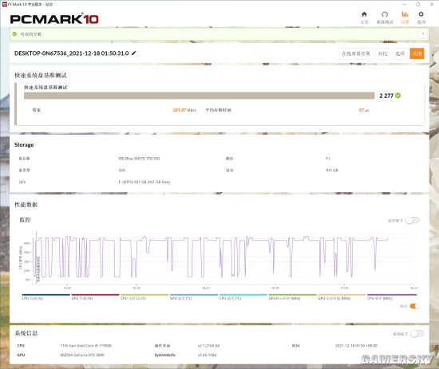Click the quick system drive benchmark score bar
Viewport: 439px width, 369px height.
(199, 96)
